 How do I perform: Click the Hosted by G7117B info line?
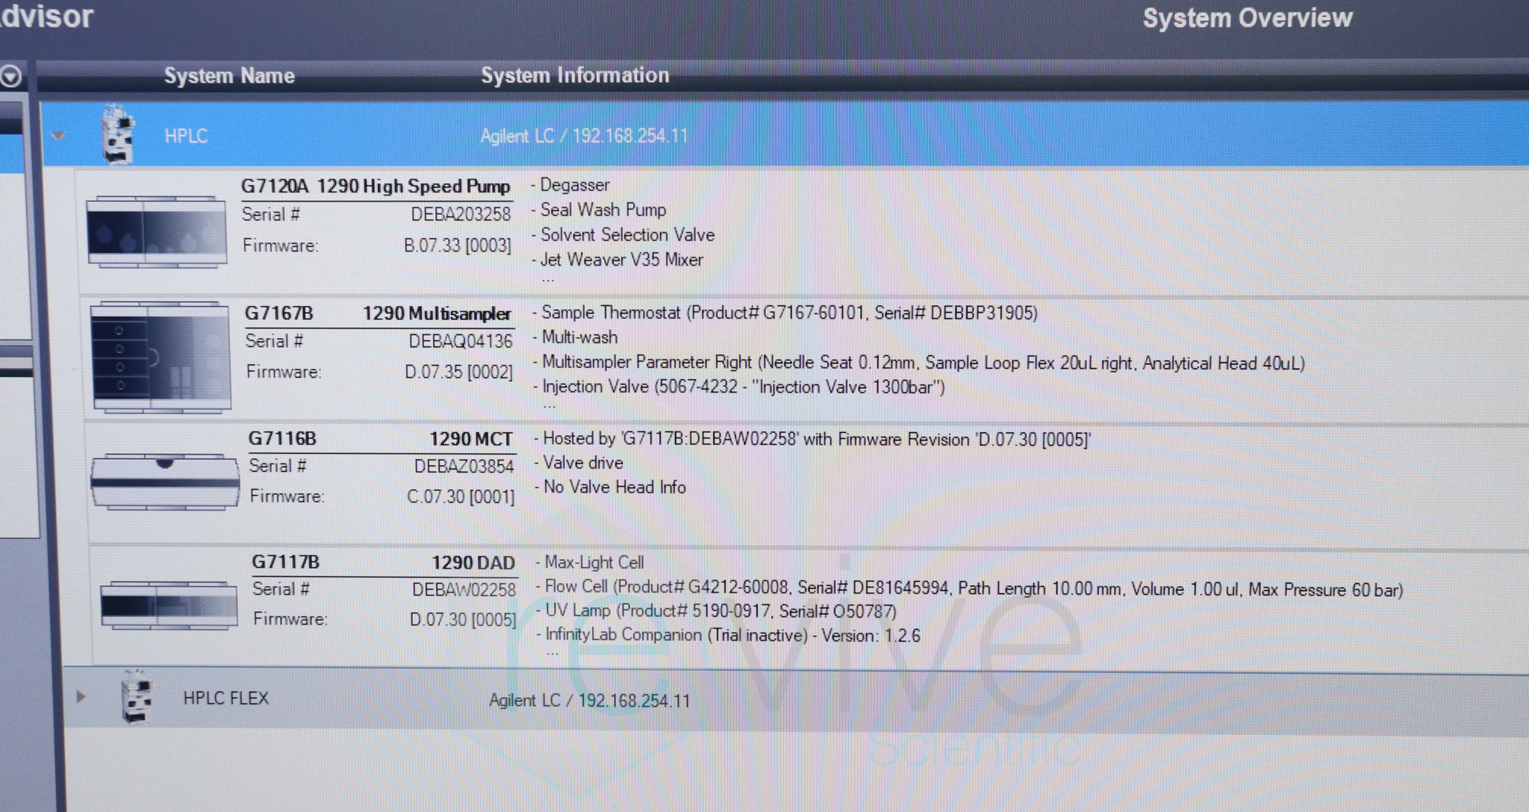pyautogui.click(x=812, y=439)
